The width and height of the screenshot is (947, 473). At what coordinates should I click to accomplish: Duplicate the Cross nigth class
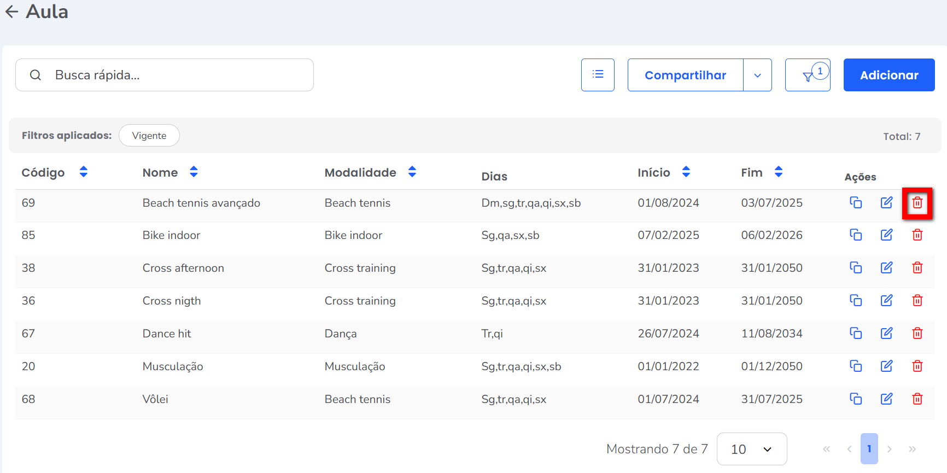click(856, 300)
